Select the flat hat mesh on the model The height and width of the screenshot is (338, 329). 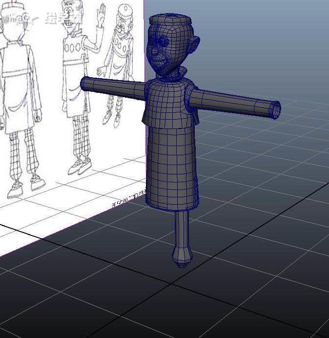(170, 19)
